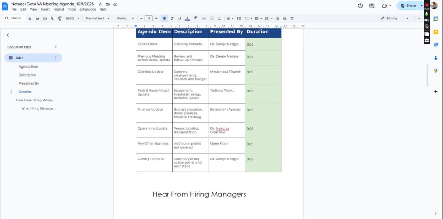Click the Share button

pos(408,6)
